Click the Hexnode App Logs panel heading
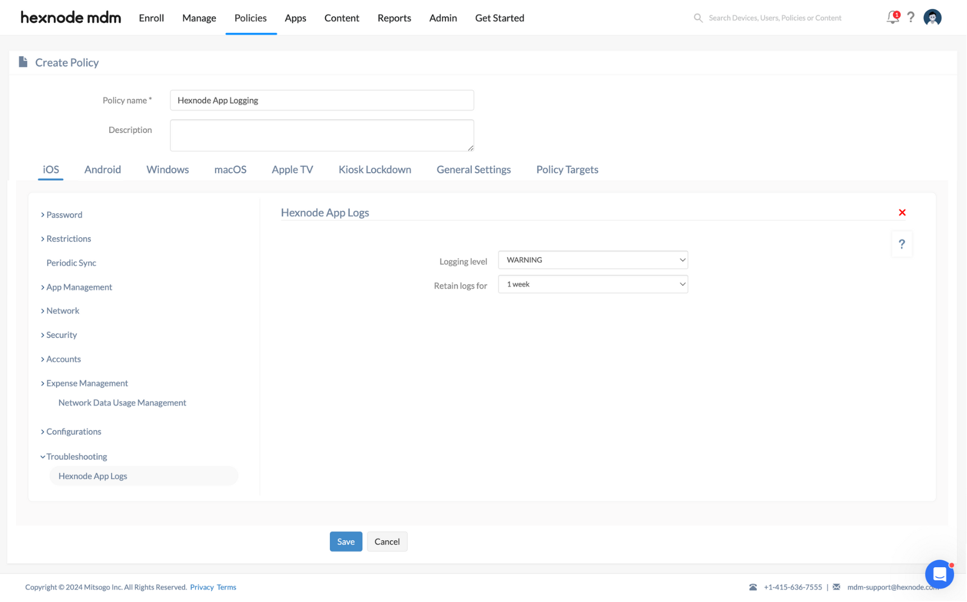This screenshot has height=602, width=967. coord(325,212)
